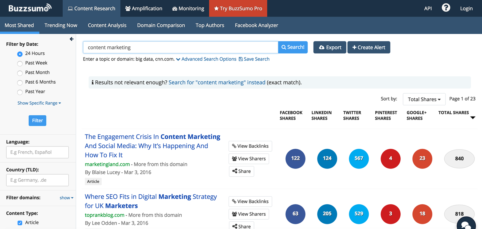Click the 18 Google+ shares circle
The height and width of the screenshot is (229, 482).
(422, 214)
